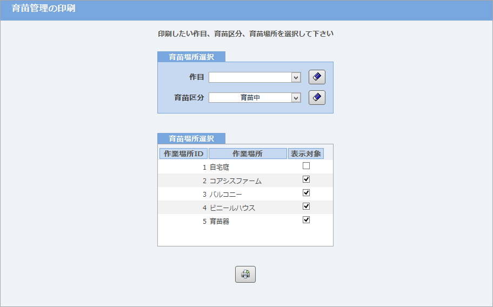
Task: Click ID 4 in the table
Action: [204, 208]
